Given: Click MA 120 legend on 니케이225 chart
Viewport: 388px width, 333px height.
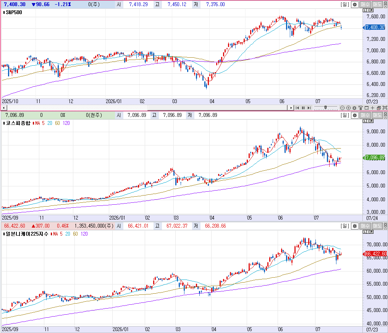Looking at the screenshot, I should 84,234.
